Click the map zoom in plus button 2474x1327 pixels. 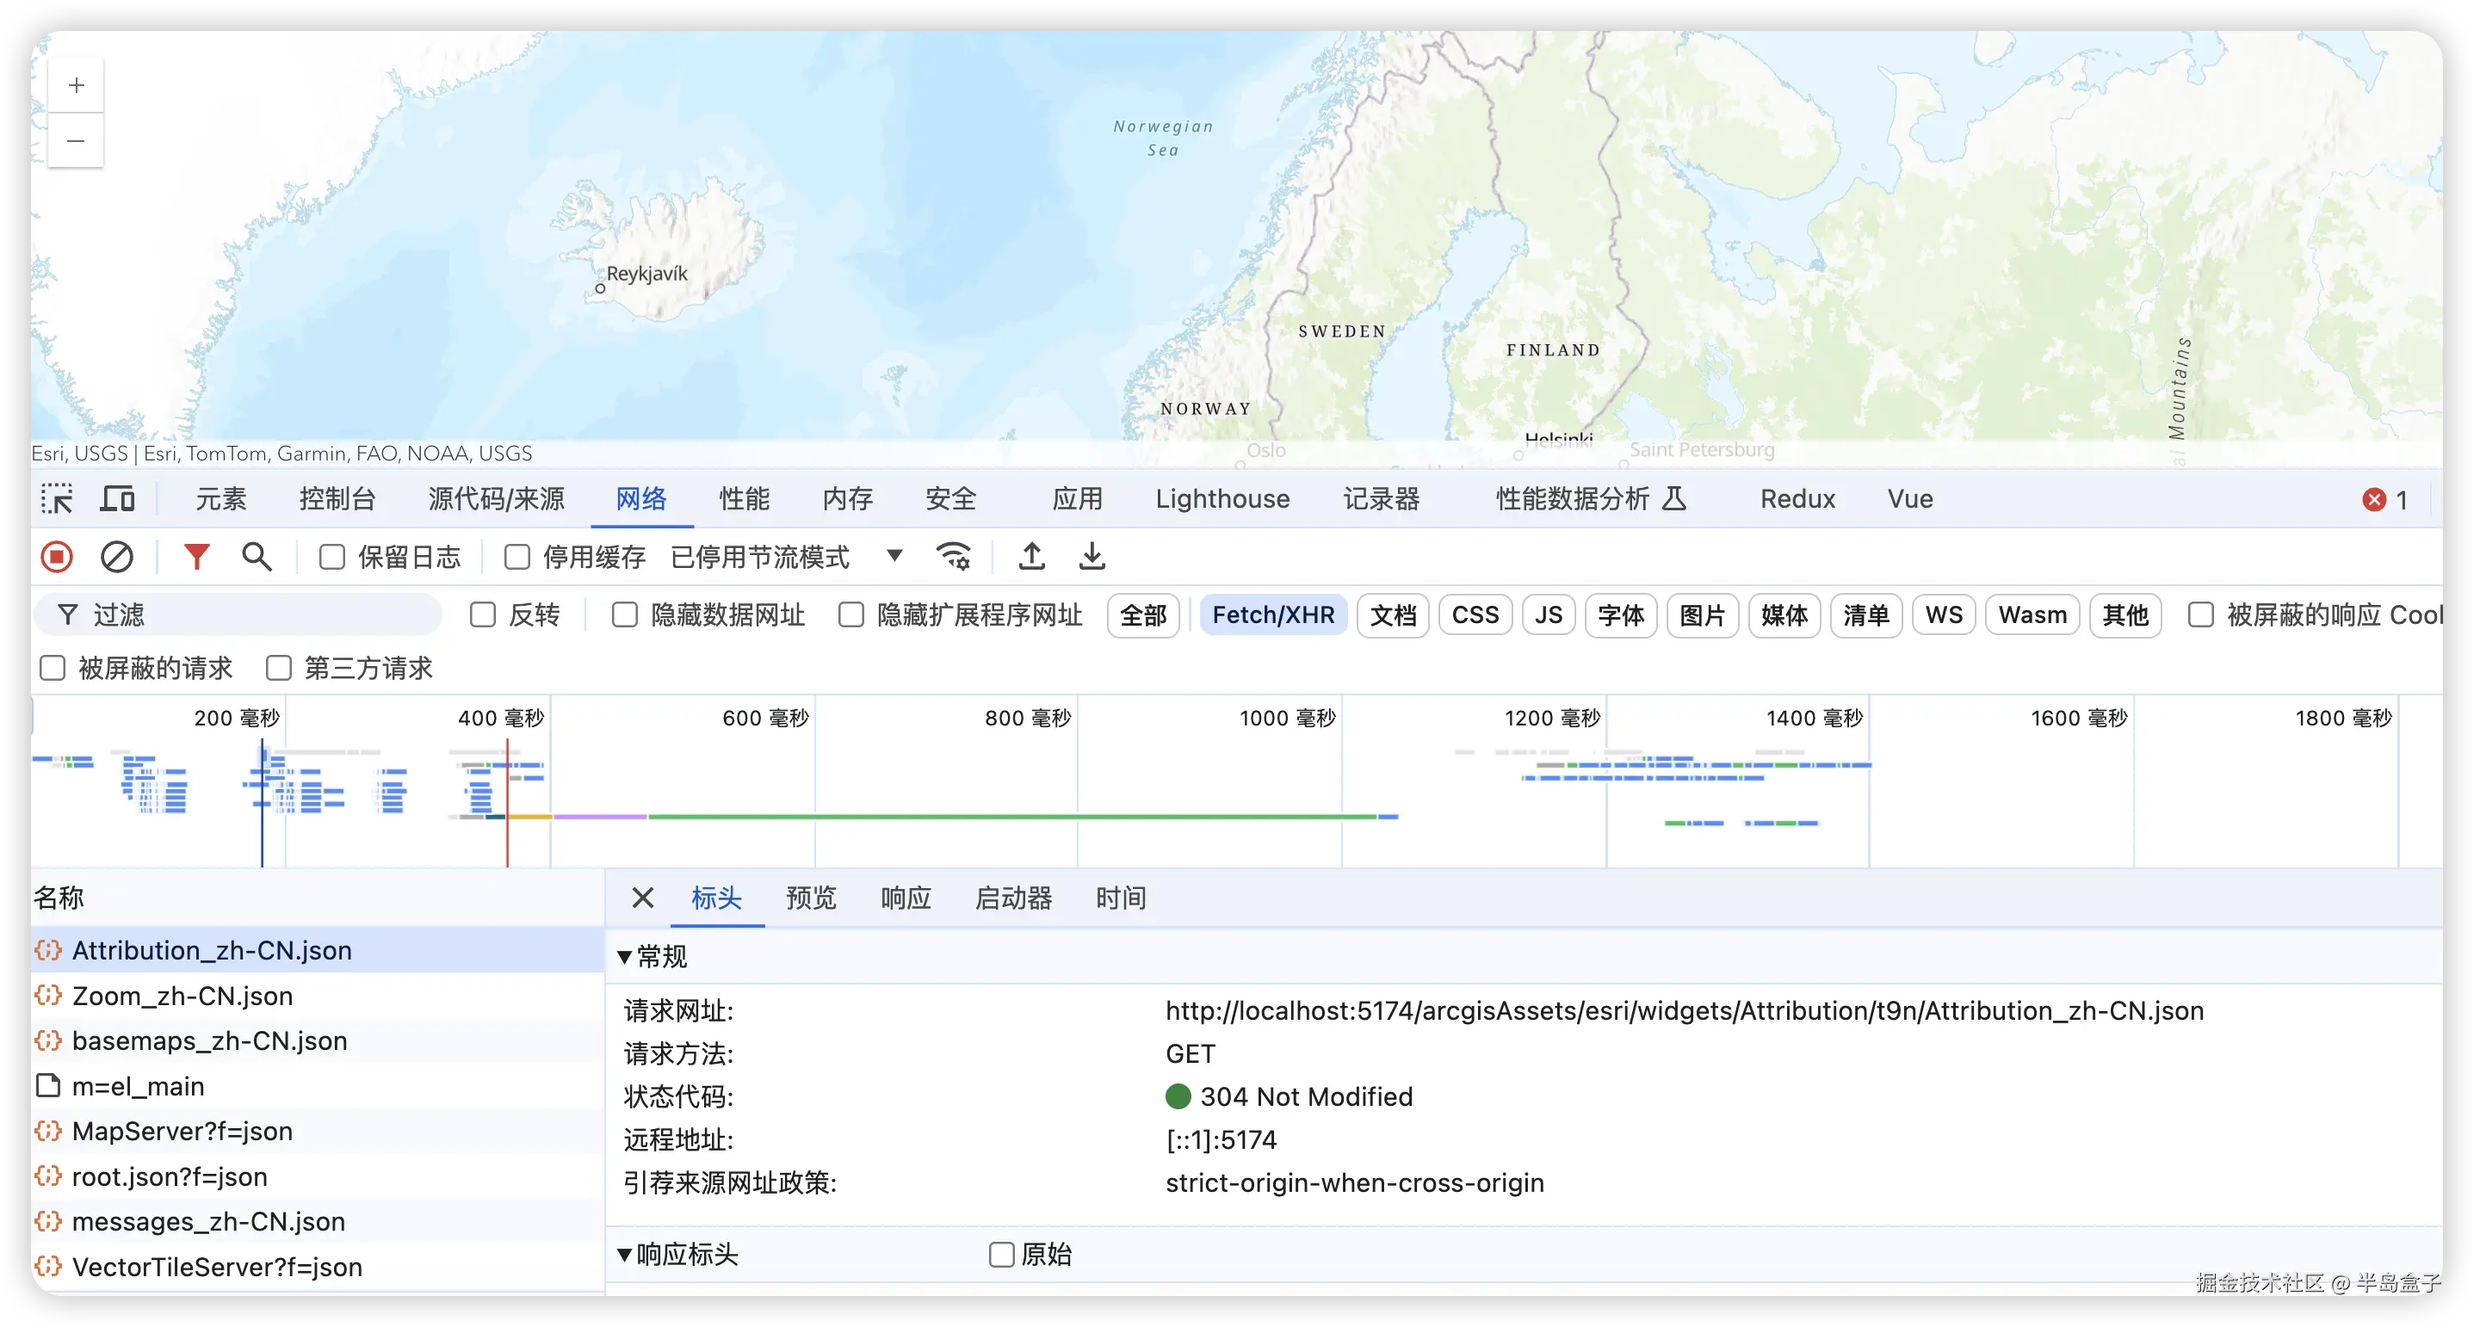point(76,85)
